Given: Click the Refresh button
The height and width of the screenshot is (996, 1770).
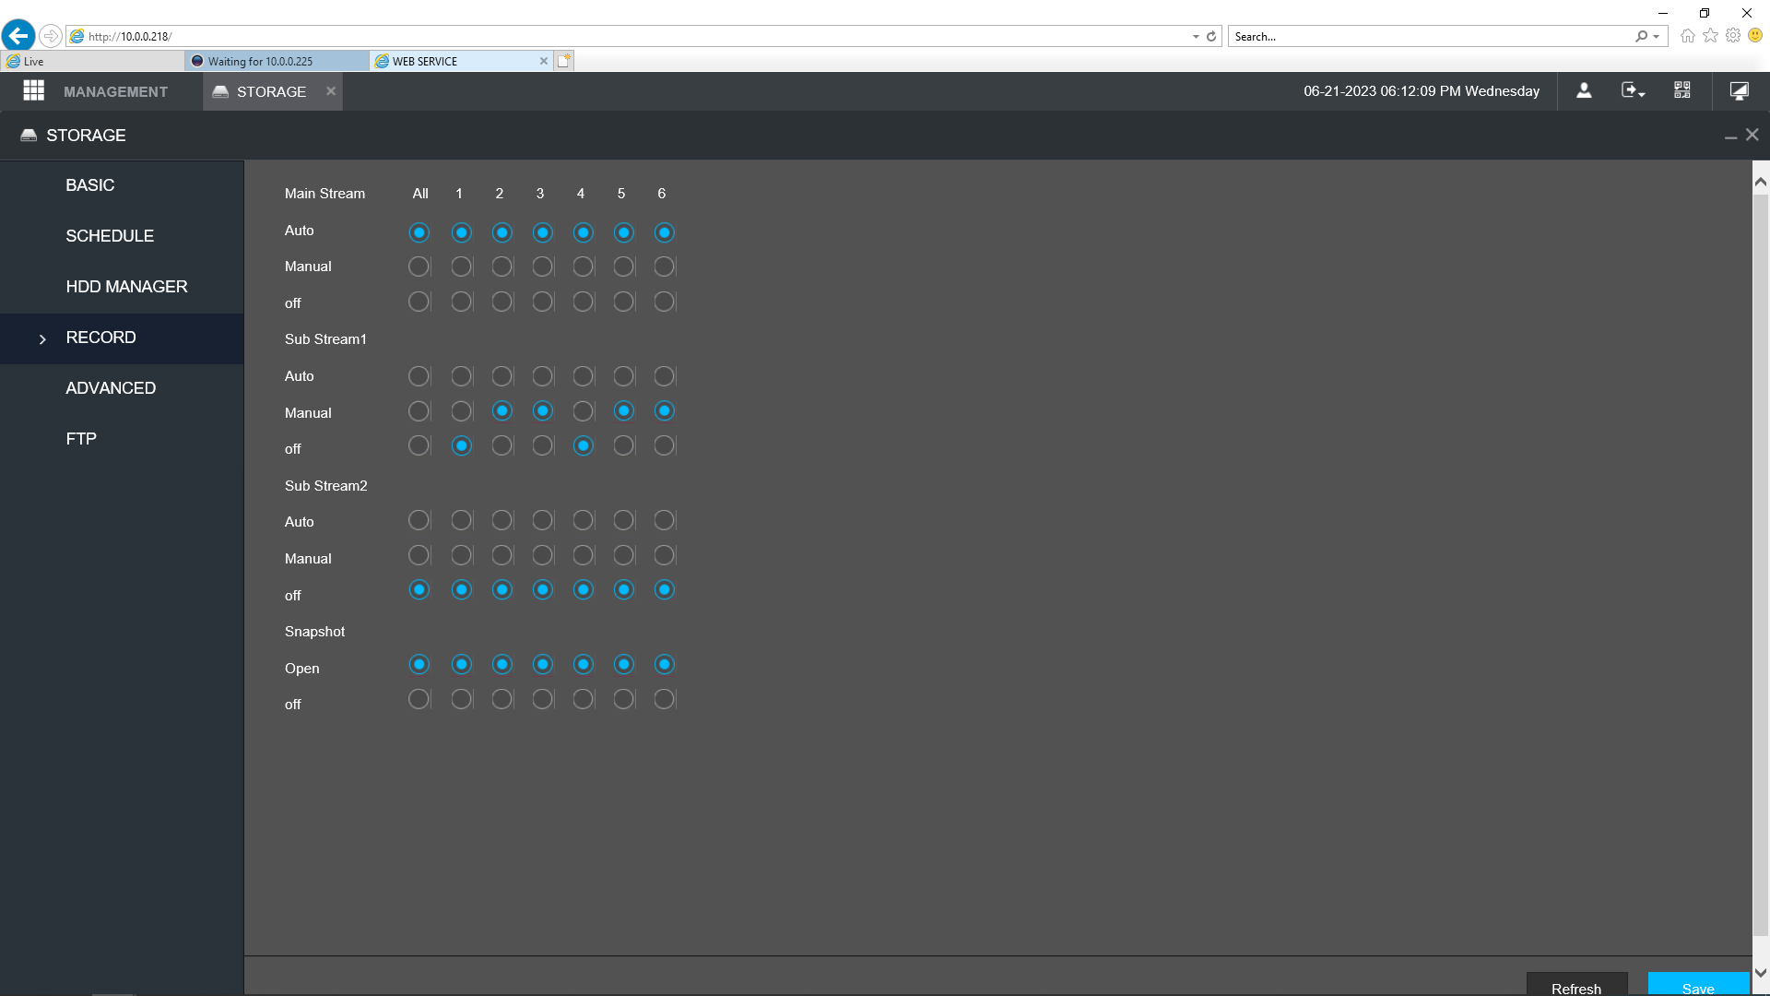Looking at the screenshot, I should [x=1576, y=985].
